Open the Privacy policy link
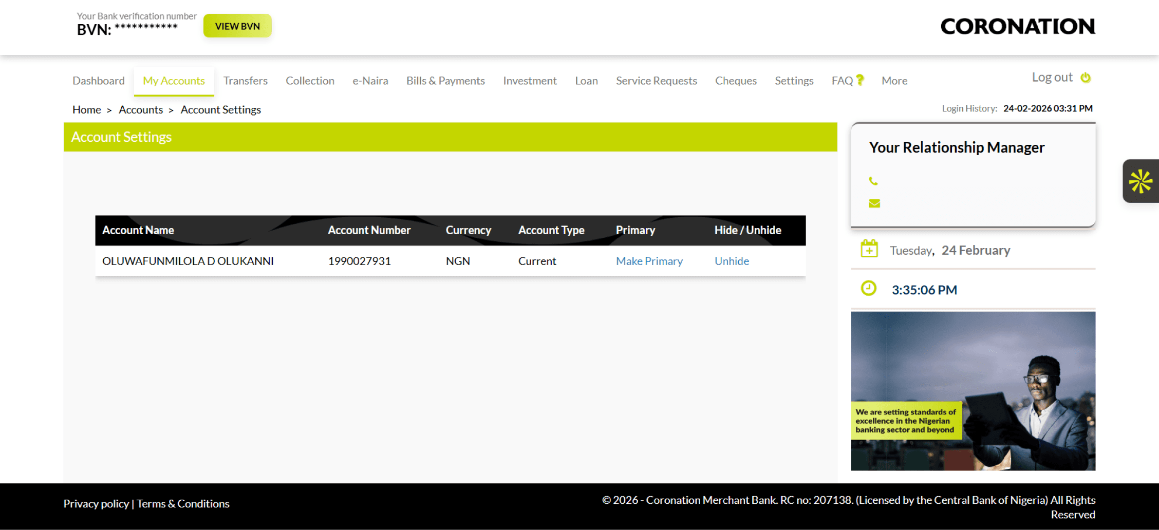This screenshot has height=530, width=1159. point(96,503)
